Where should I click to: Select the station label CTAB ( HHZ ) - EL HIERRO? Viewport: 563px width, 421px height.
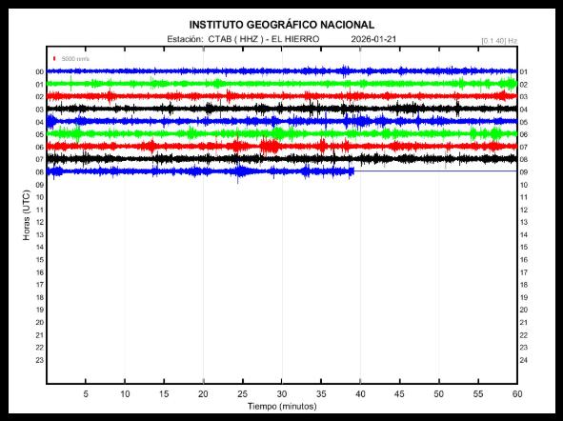click(264, 39)
